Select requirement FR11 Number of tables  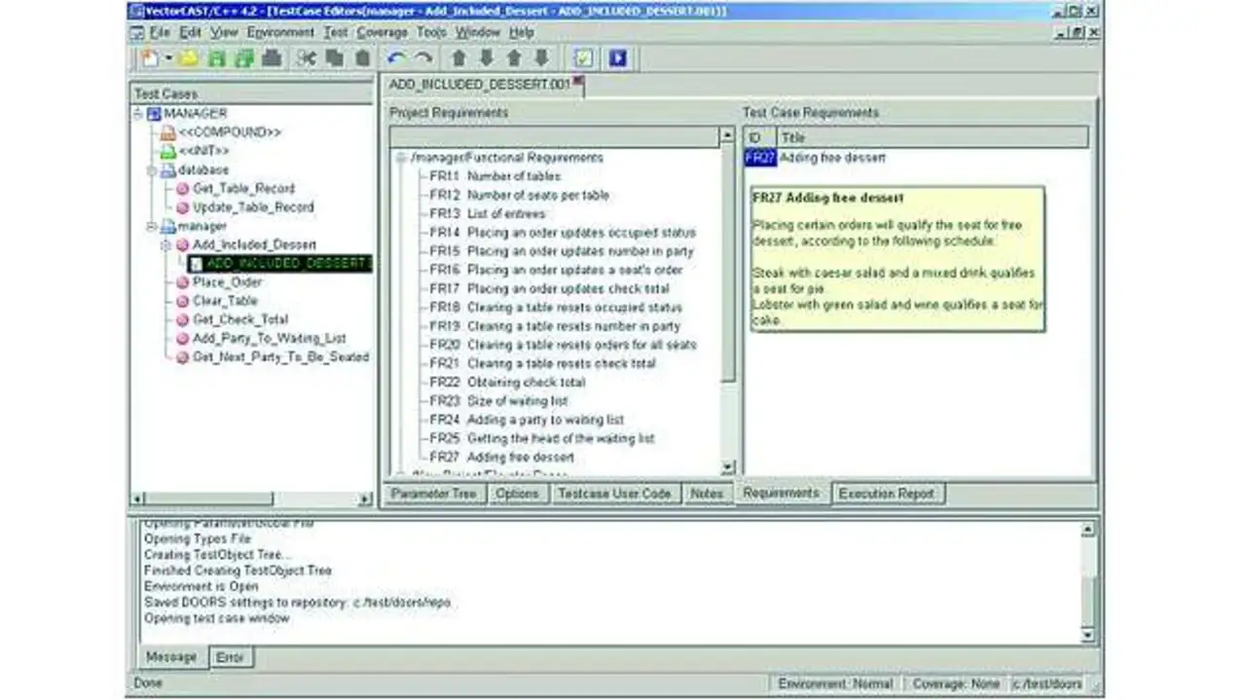click(x=495, y=176)
